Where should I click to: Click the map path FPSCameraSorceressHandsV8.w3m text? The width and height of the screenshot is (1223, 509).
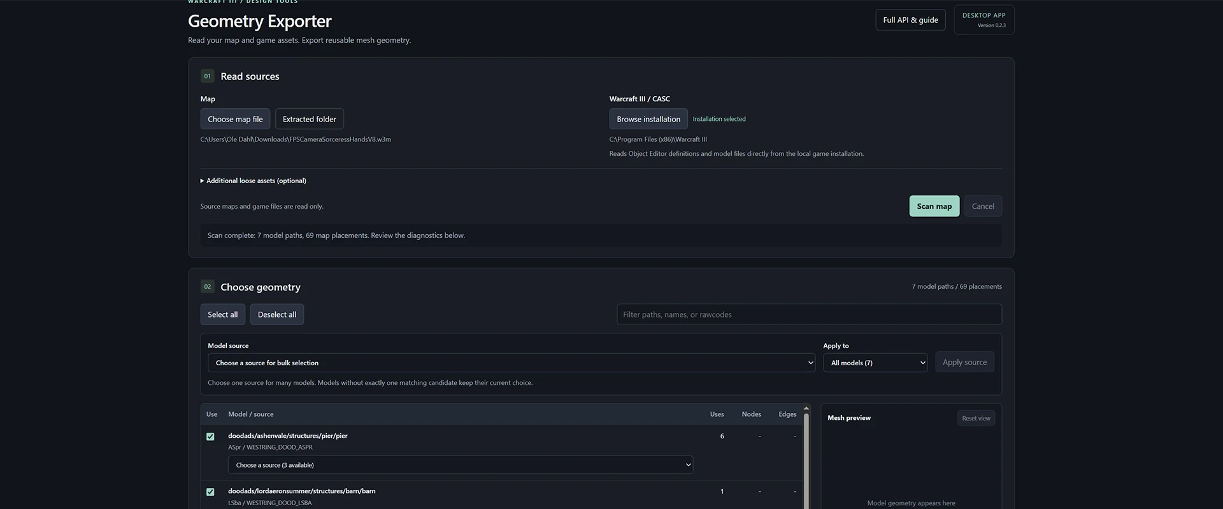point(296,139)
